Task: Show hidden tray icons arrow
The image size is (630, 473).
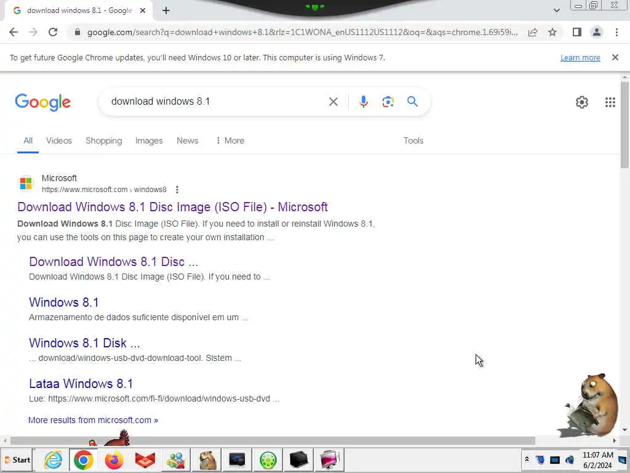Action: (x=527, y=459)
